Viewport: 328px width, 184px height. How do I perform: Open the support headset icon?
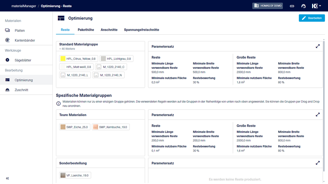click(303, 6)
